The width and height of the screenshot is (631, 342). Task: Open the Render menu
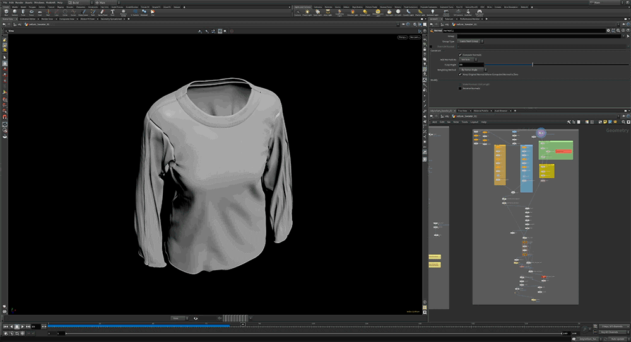click(x=18, y=3)
